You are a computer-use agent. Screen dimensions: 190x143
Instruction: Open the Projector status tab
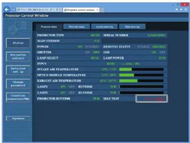pyautogui.click(x=49, y=27)
